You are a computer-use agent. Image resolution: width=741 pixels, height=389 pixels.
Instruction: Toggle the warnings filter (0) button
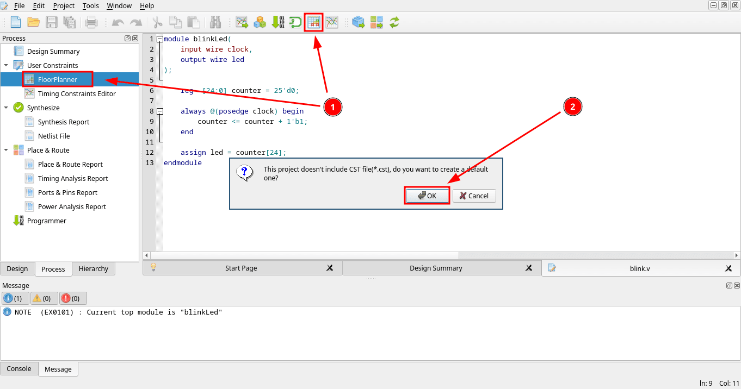click(x=44, y=298)
